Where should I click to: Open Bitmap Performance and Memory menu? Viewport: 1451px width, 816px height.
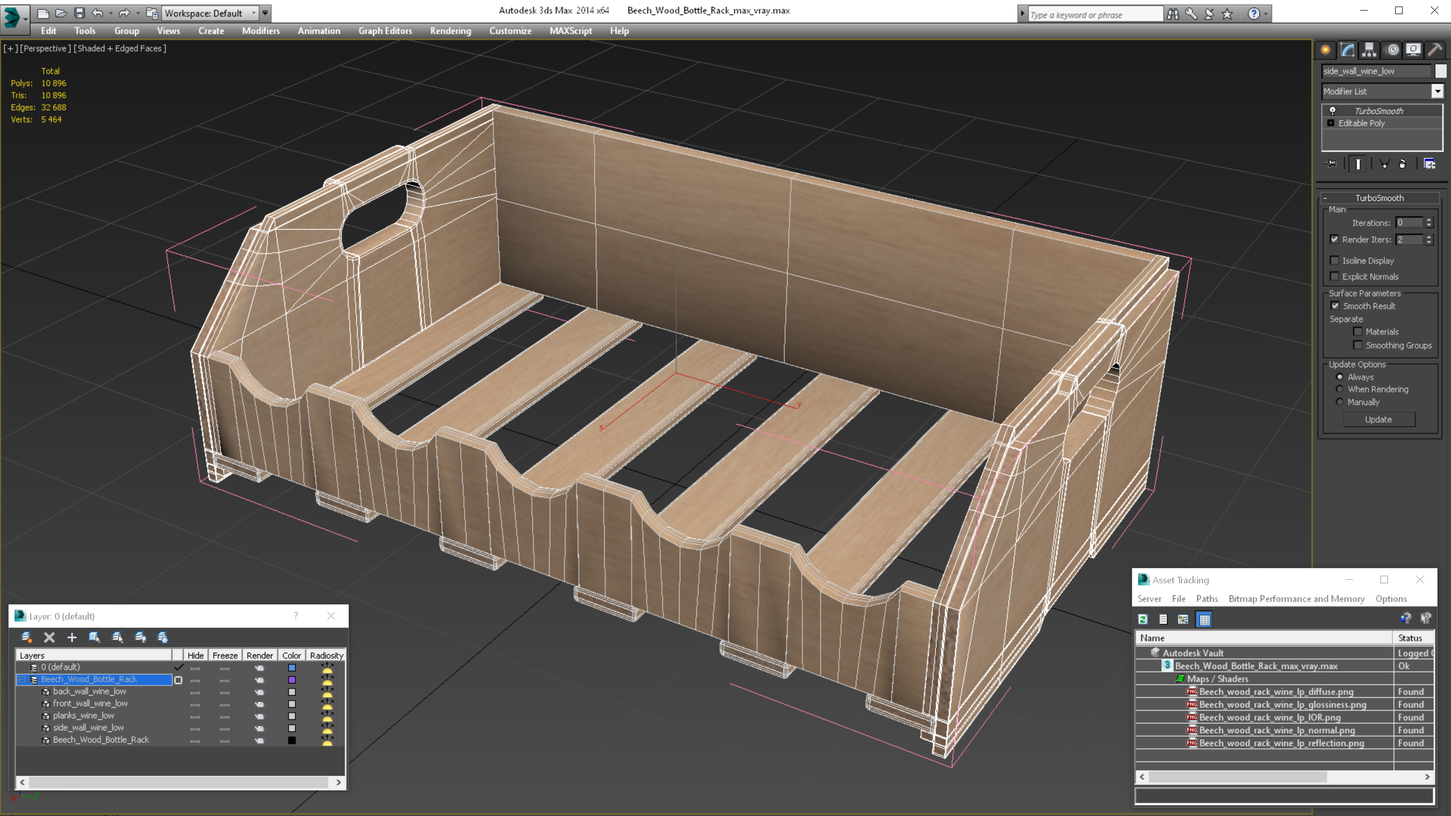[x=1297, y=598]
